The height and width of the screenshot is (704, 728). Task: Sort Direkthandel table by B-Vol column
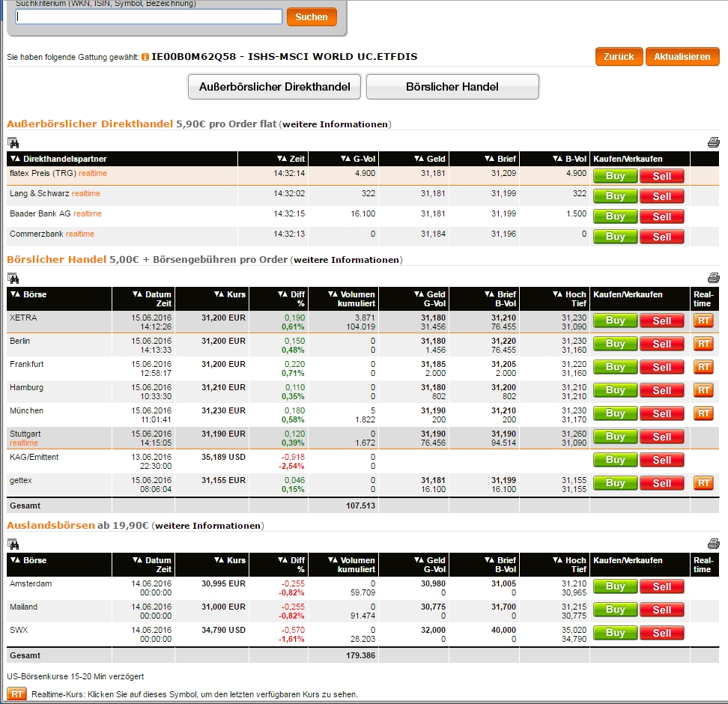click(570, 159)
